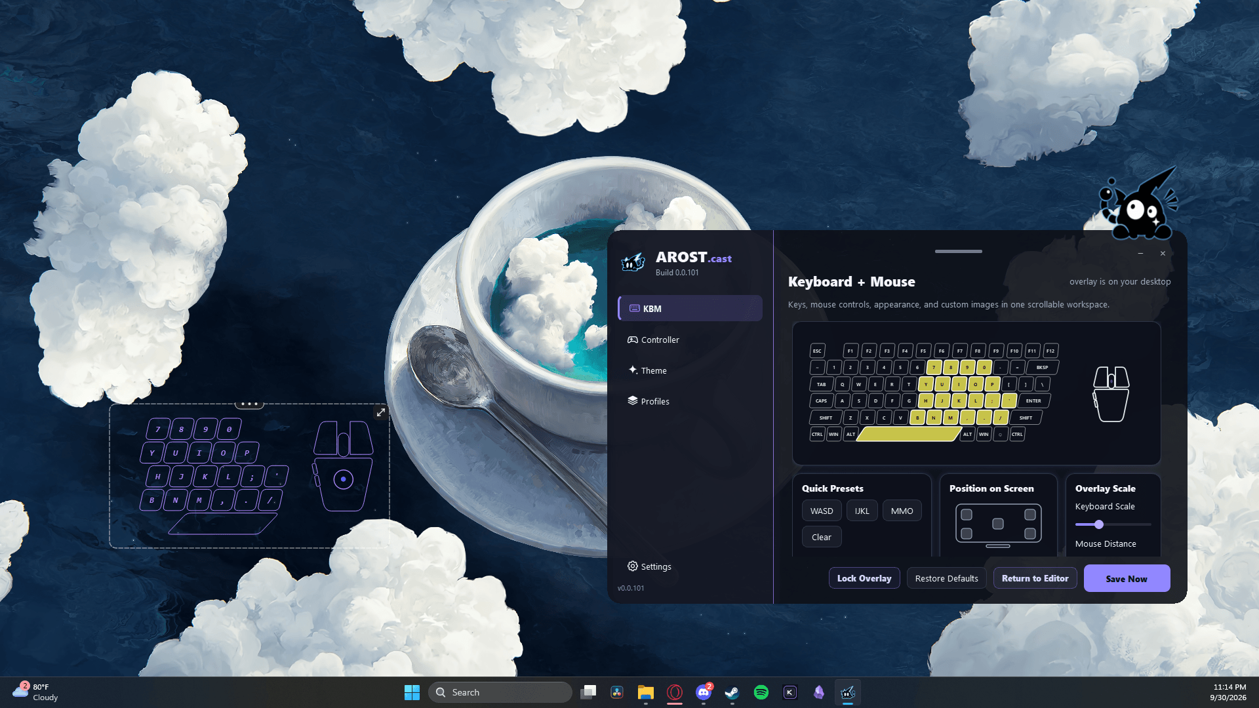
Task: Apply the MMO quick preset
Action: [902, 511]
